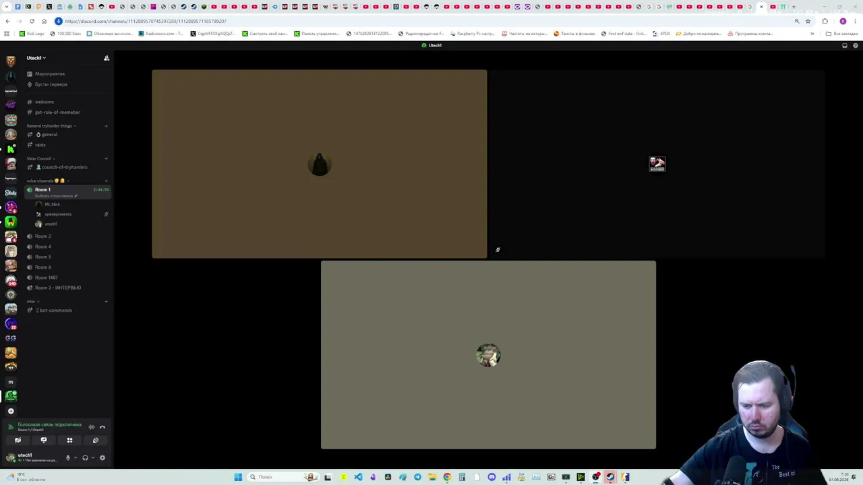Select the bottom utech1 video tile
The height and width of the screenshot is (485, 863).
[x=488, y=355]
